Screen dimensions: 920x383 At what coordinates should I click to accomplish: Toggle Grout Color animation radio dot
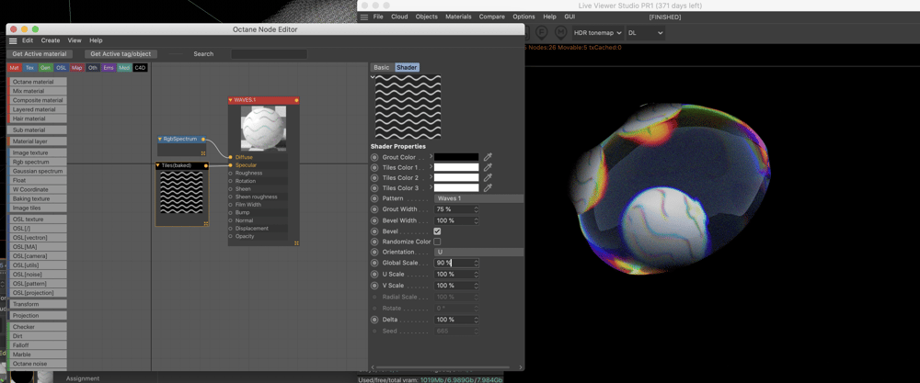374,157
